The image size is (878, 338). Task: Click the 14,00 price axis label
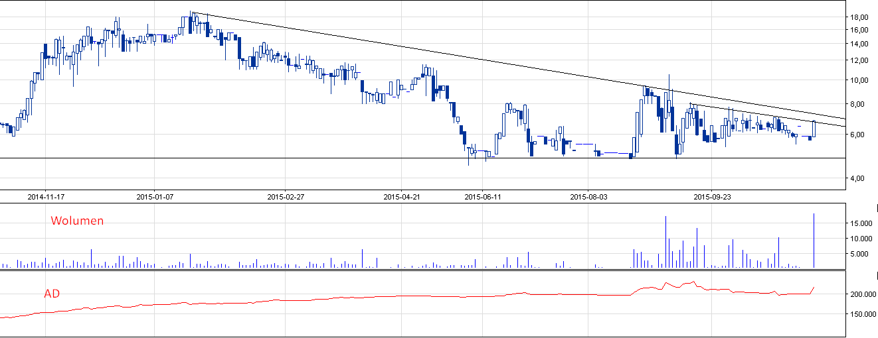859,44
